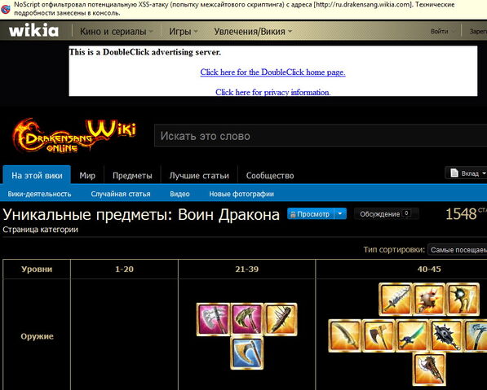This screenshot has width=487, height=390.
Task: Open the pink green-bladed scythe axe item
Action: 247,320
